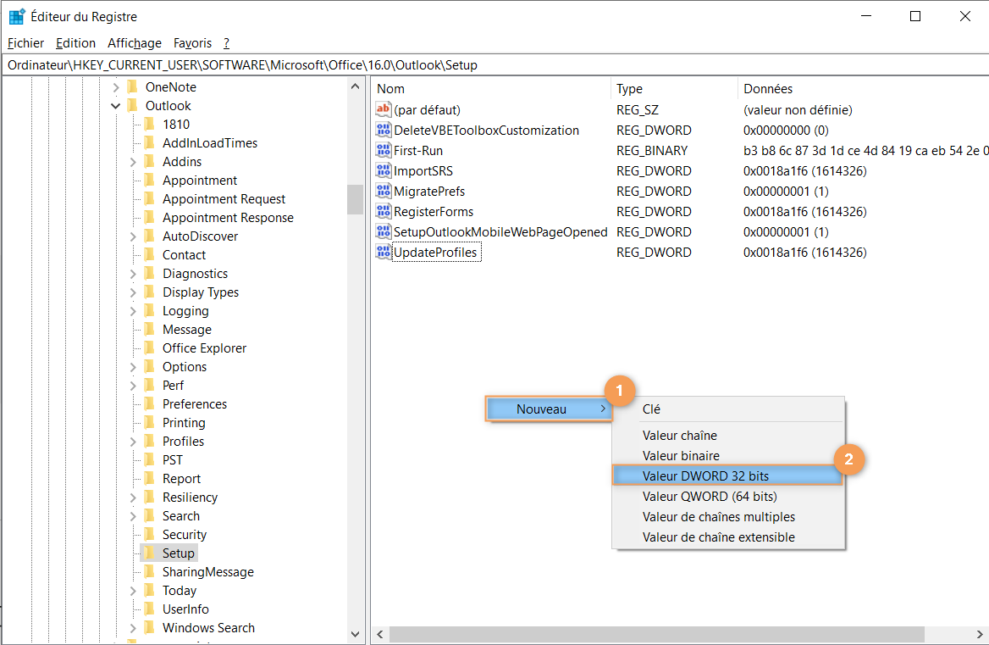The image size is (989, 645).
Task: Click the registry path address bar
Action: (x=494, y=65)
